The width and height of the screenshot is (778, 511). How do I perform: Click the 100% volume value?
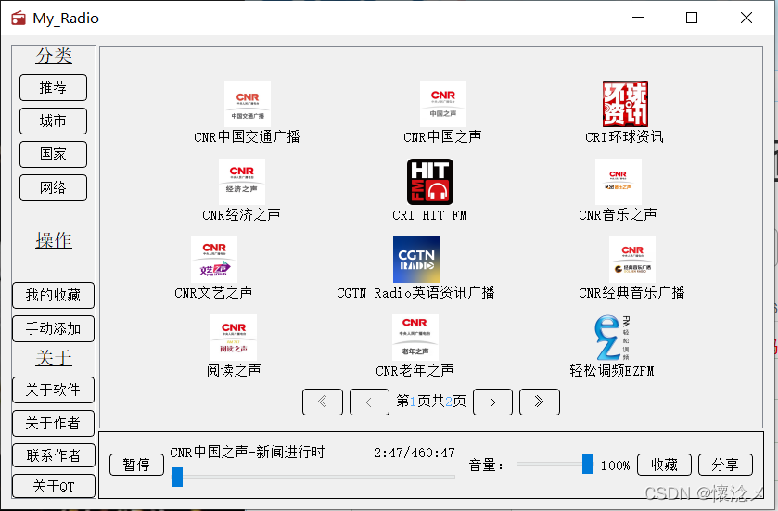coord(615,466)
